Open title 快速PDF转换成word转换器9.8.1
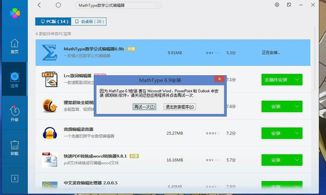 (x=95, y=156)
